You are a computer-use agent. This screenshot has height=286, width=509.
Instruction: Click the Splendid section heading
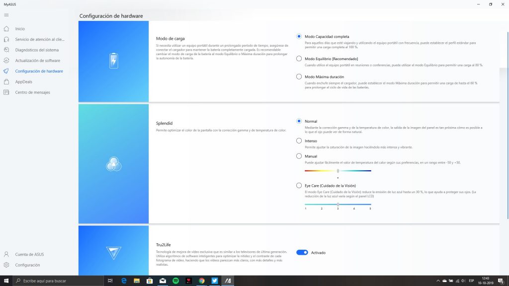tap(164, 123)
